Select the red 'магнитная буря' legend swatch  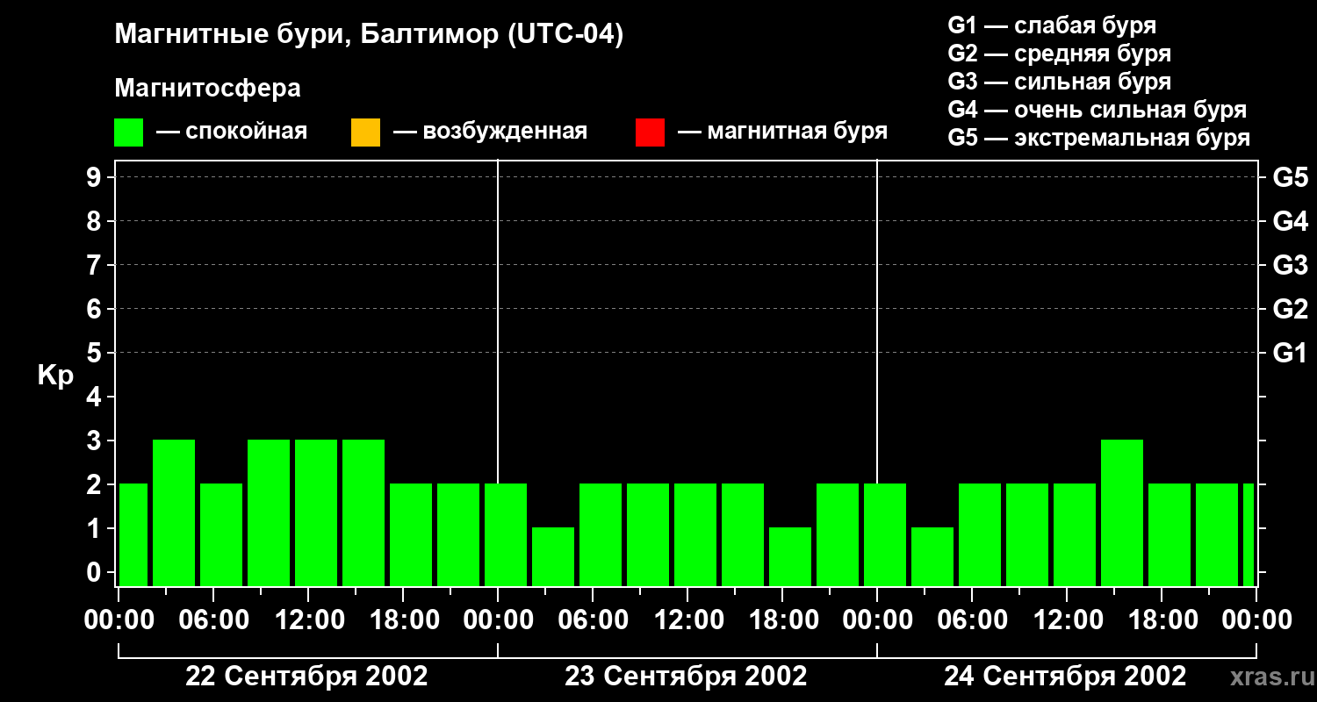coord(650,133)
